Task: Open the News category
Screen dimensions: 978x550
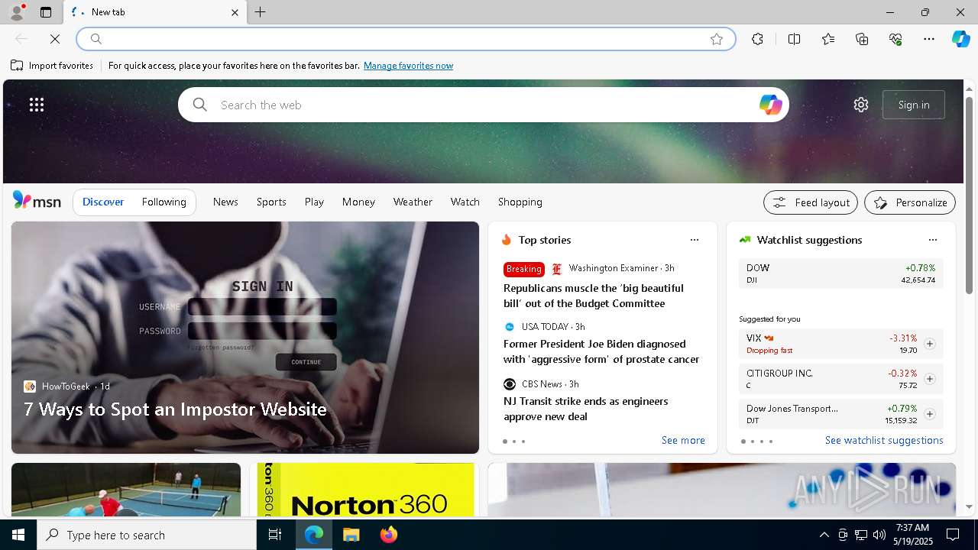Action: 225,202
